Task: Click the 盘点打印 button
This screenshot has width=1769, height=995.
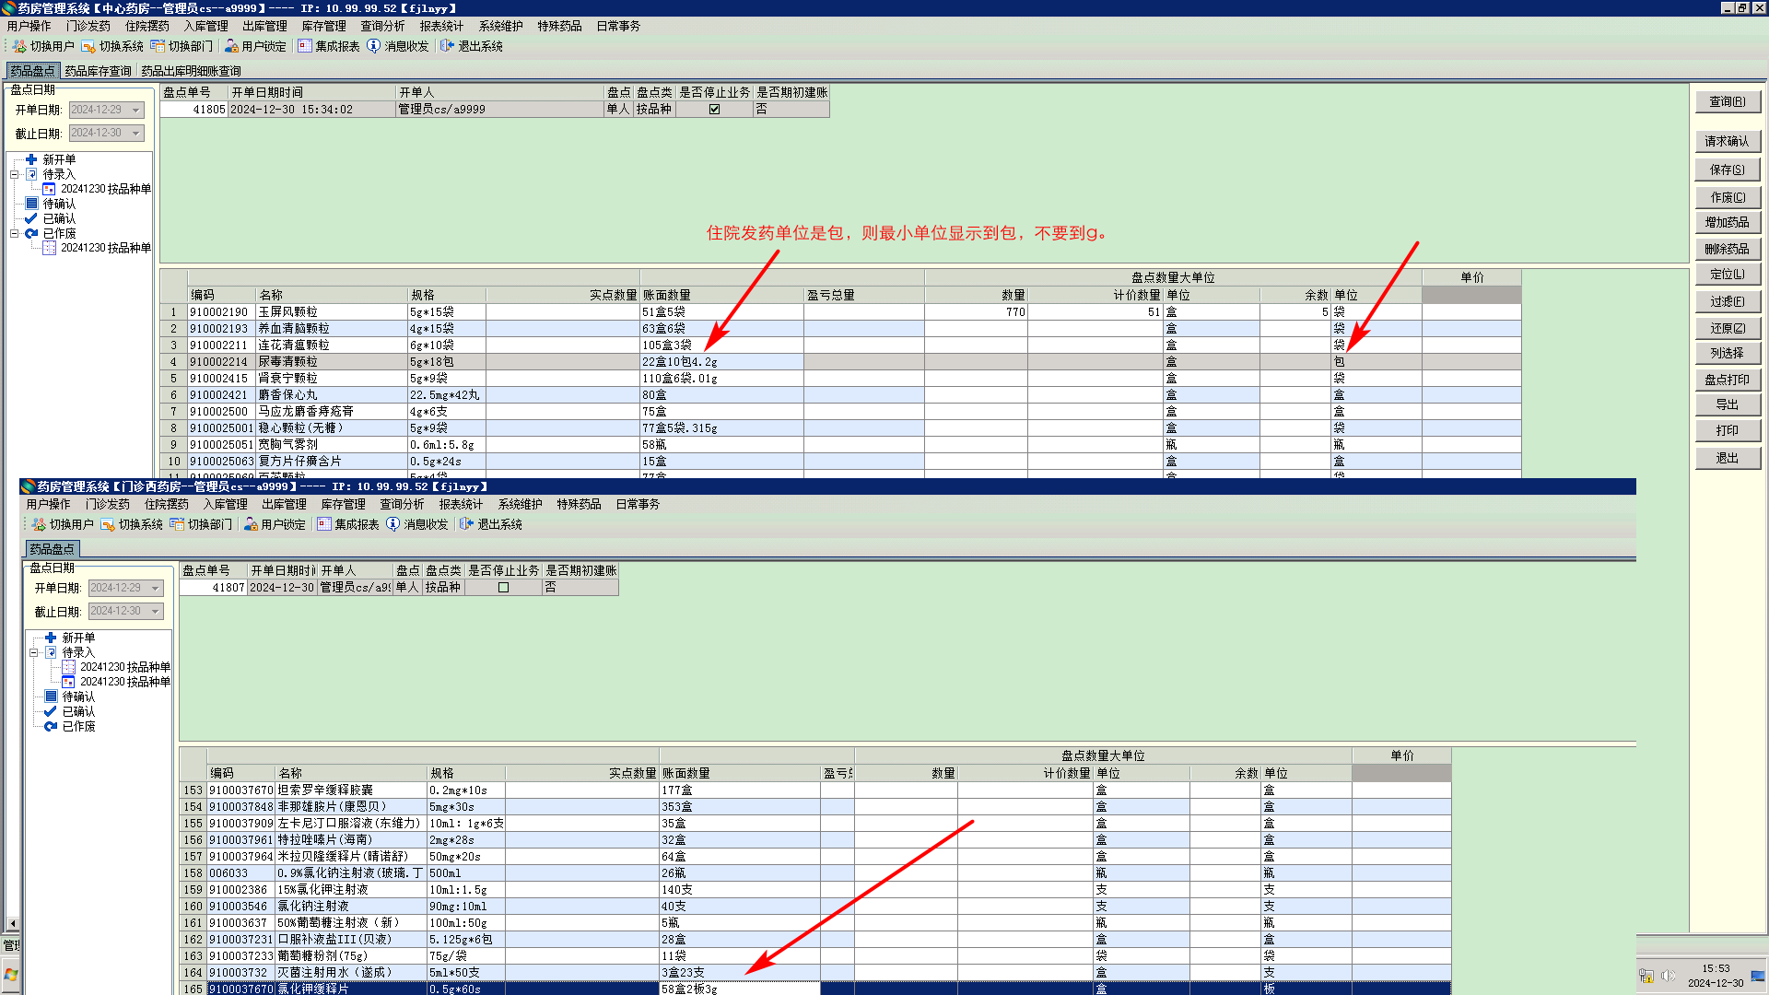Action: pos(1727,380)
